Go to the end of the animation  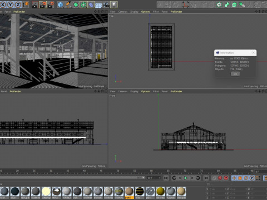coord(206,178)
